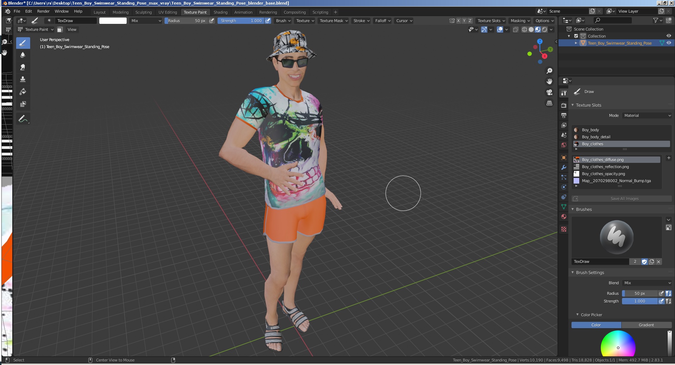Select the Gradient color mode button
This screenshot has height=365, width=675.
point(646,325)
